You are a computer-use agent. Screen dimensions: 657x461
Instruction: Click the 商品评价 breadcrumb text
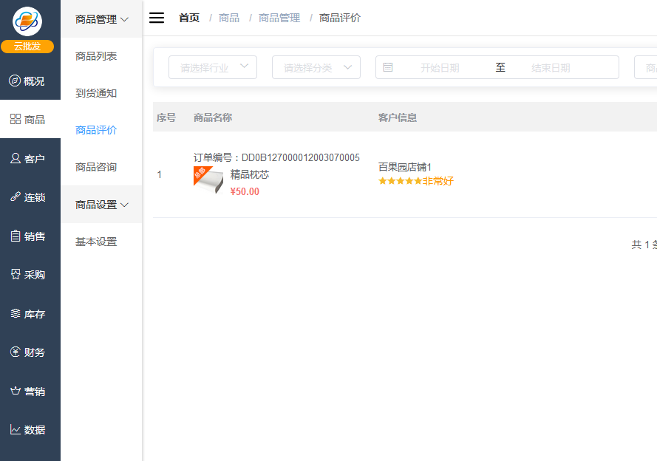point(340,18)
